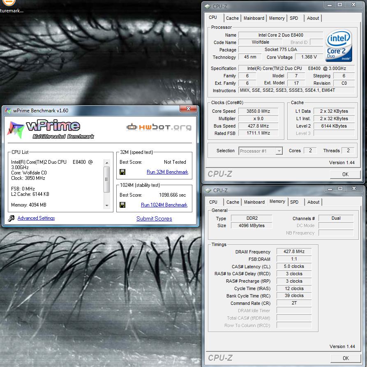Minimize the bottom CPU-Z window
The image size is (367, 367).
(330, 189)
